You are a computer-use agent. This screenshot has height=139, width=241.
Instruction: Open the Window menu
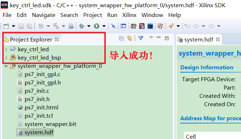click(152, 15)
